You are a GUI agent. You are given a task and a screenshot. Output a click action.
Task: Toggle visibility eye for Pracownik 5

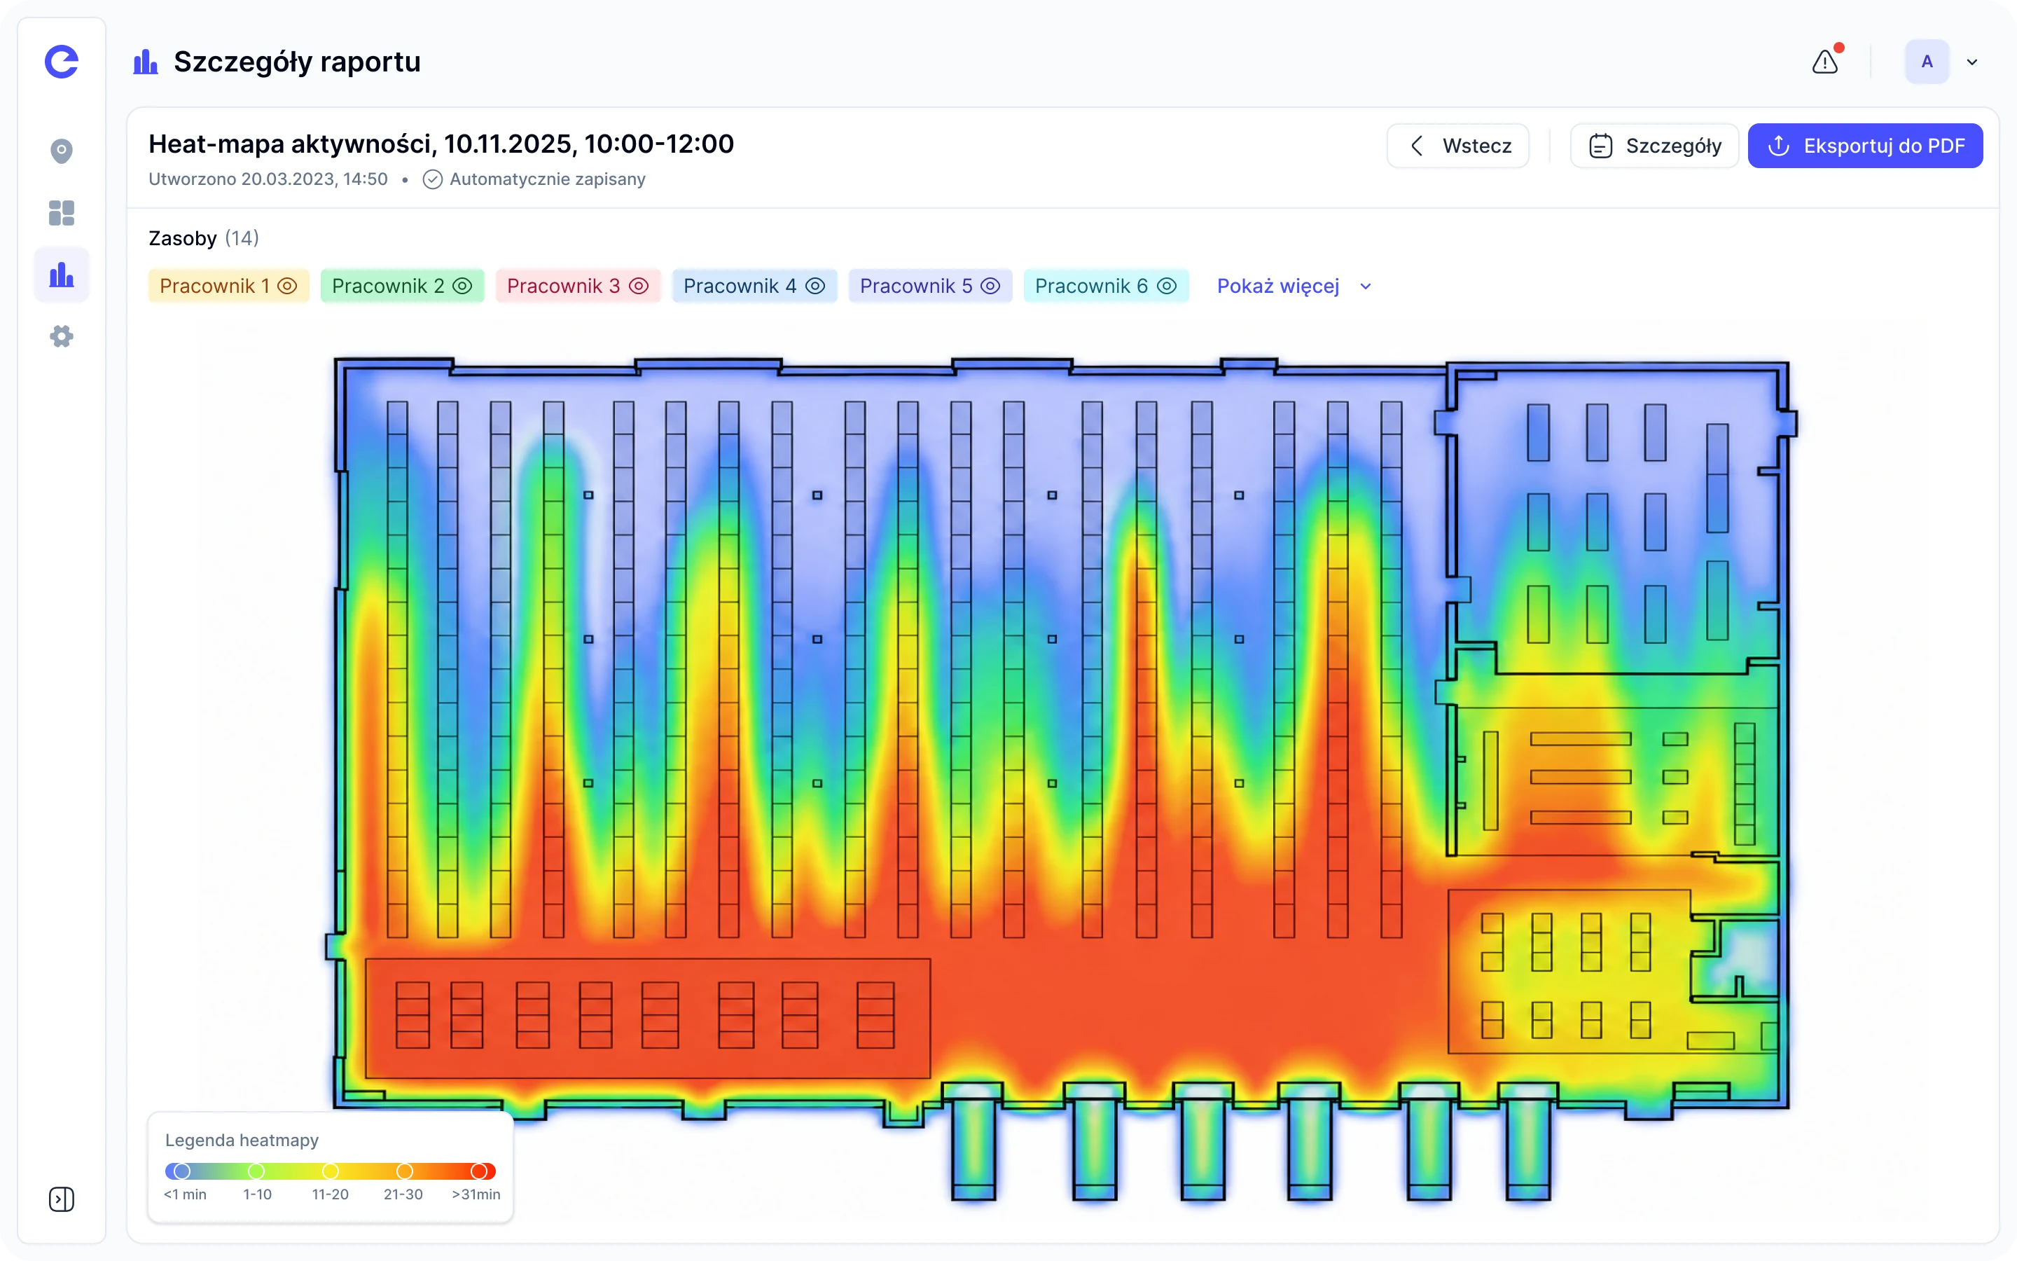pyautogui.click(x=990, y=286)
